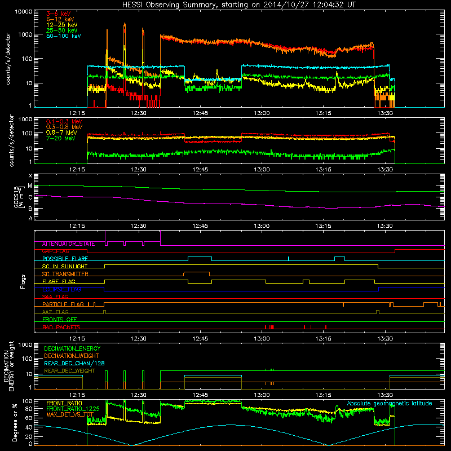Click POSSIBLE_FLARE spike near 13:06
The width and height of the screenshot is (451, 451).
click(289, 258)
